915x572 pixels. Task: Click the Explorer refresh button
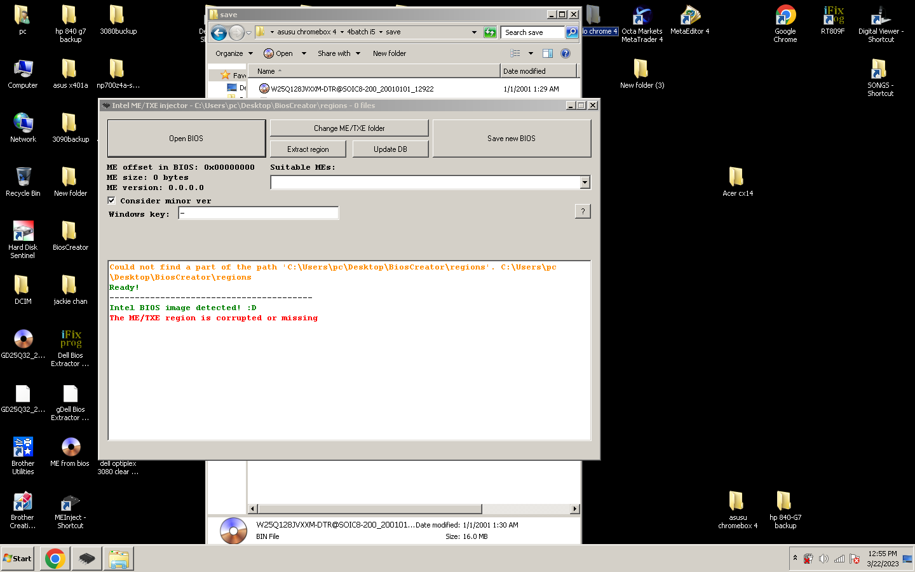[490, 32]
